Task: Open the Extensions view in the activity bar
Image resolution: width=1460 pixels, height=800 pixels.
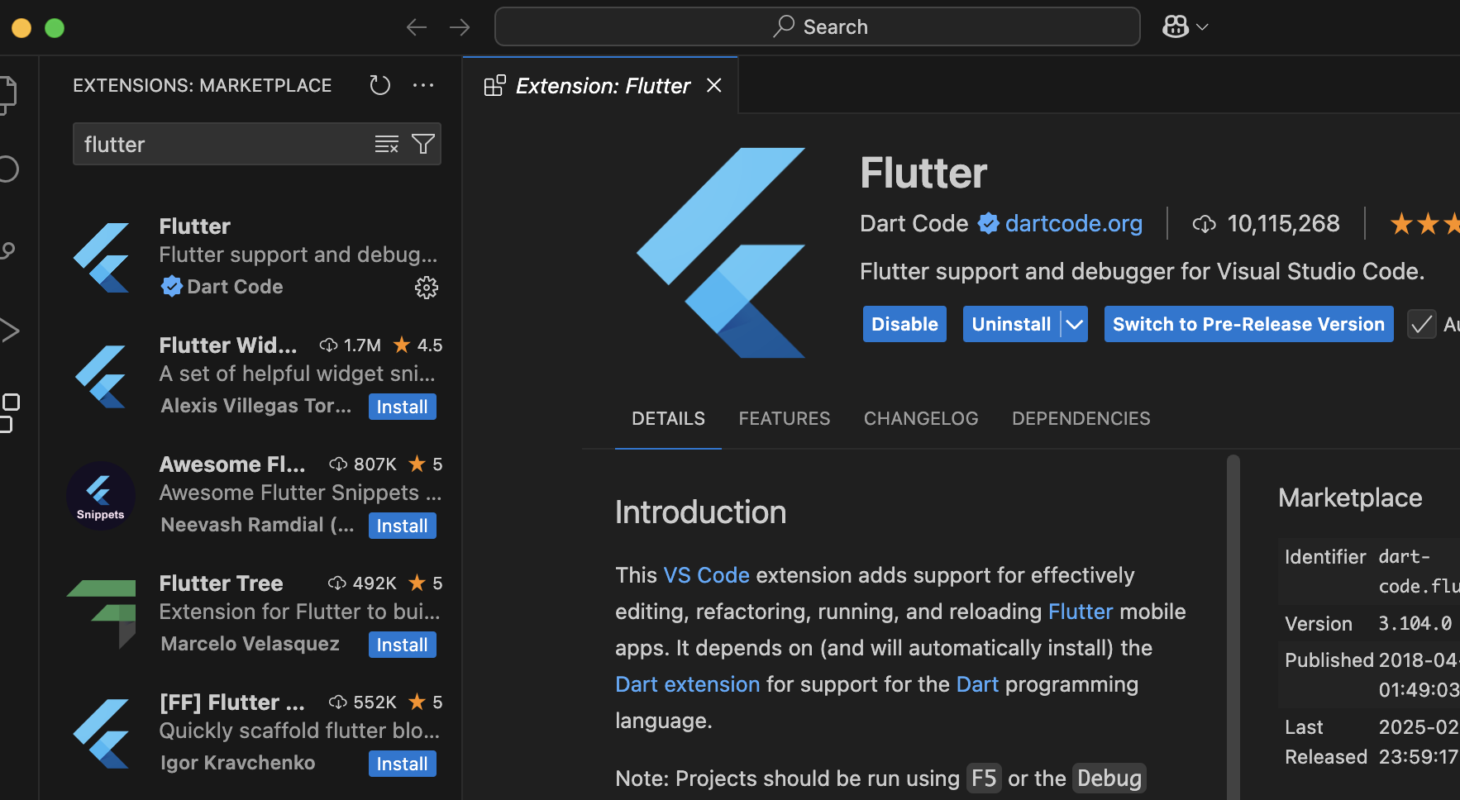Action: click(x=8, y=412)
